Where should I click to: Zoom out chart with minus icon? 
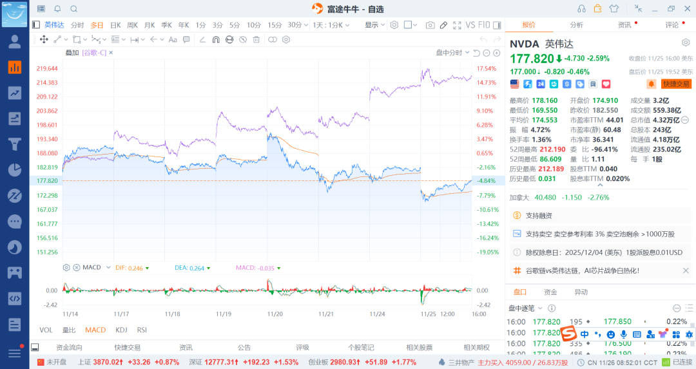[487, 53]
